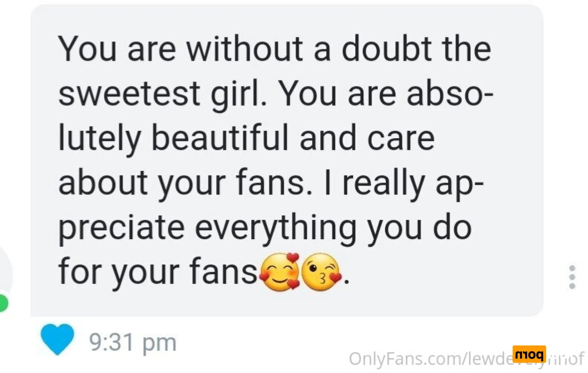Click the 9:31 pm timestamp
The image size is (588, 373).
click(x=133, y=342)
